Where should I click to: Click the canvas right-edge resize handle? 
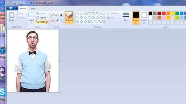[x=59, y=61]
